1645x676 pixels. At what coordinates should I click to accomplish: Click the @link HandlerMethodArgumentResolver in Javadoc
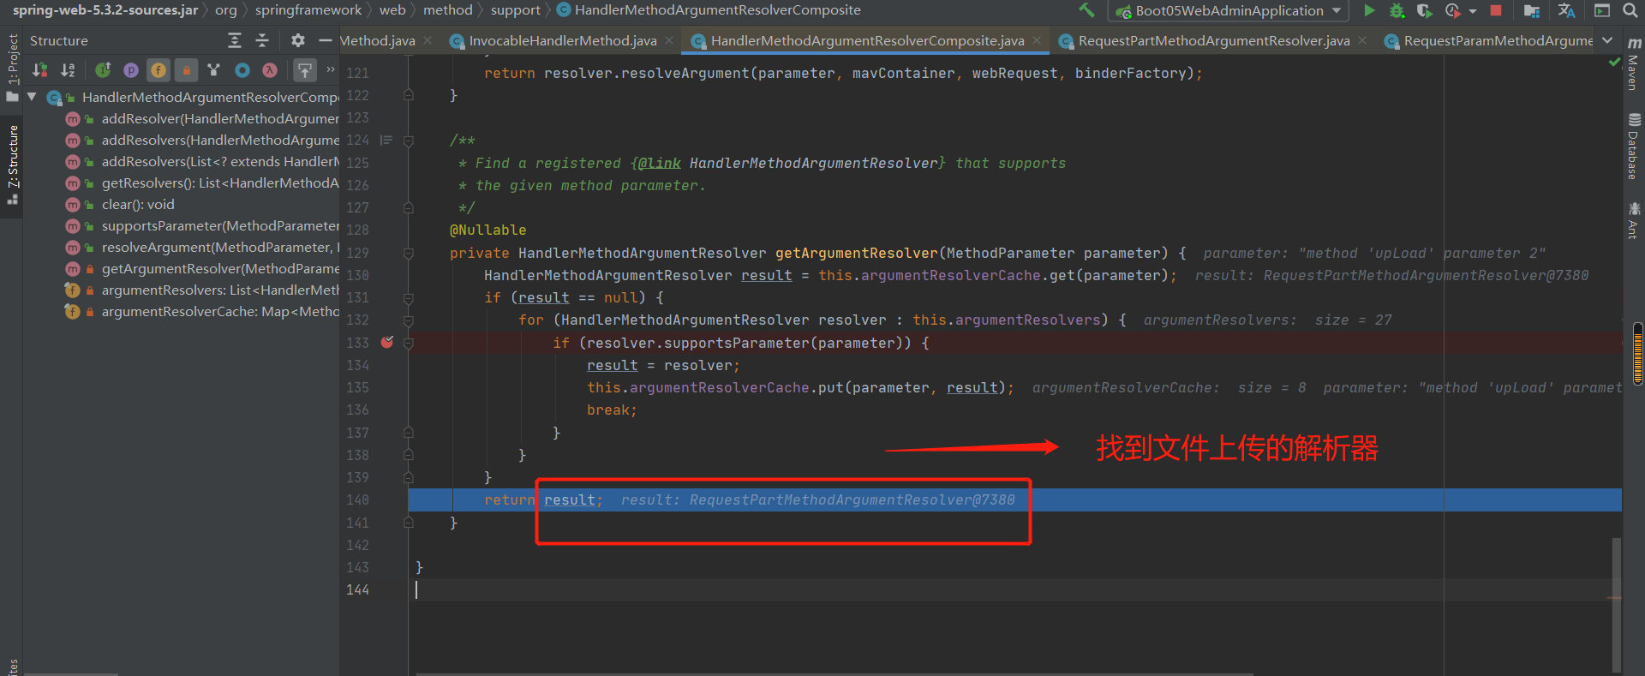click(788, 163)
